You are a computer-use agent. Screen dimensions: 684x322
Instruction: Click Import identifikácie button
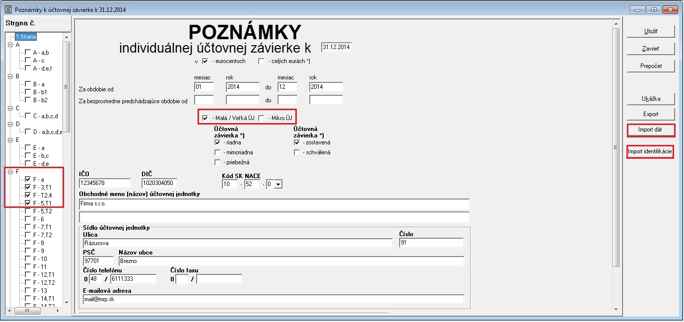tap(650, 151)
